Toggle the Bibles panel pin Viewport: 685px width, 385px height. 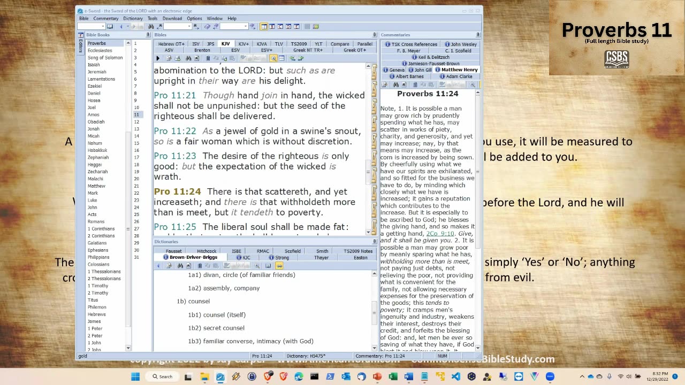tap(375, 35)
